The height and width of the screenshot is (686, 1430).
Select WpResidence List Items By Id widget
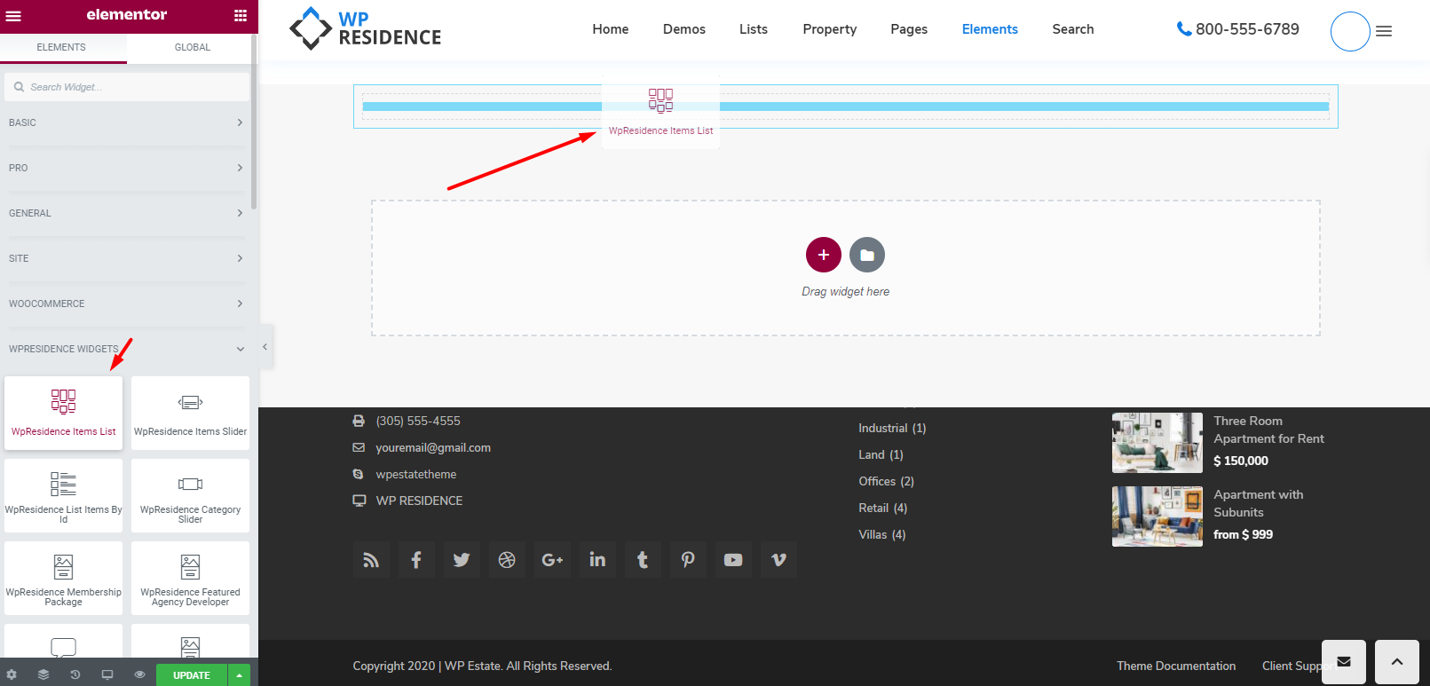click(64, 495)
